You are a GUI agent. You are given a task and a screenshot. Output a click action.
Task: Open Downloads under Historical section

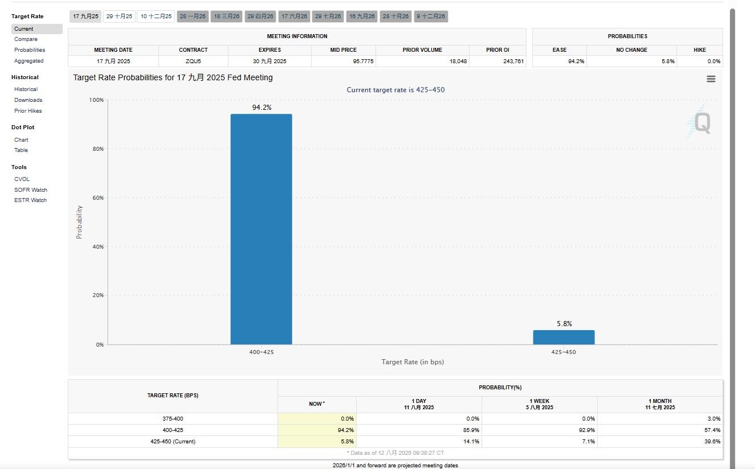[x=28, y=100]
